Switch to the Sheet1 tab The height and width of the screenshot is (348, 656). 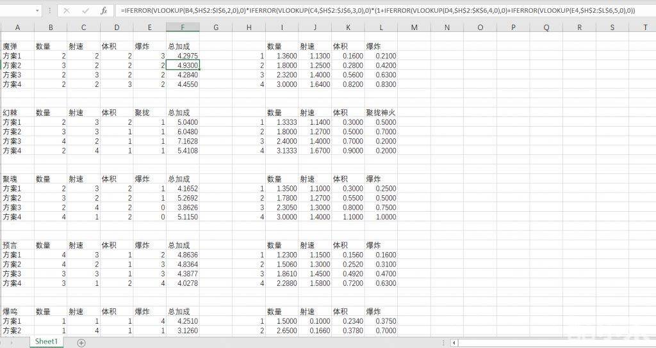[x=46, y=342]
